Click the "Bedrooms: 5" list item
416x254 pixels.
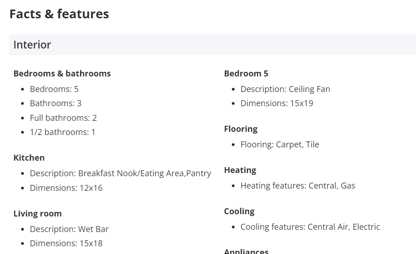pos(54,89)
